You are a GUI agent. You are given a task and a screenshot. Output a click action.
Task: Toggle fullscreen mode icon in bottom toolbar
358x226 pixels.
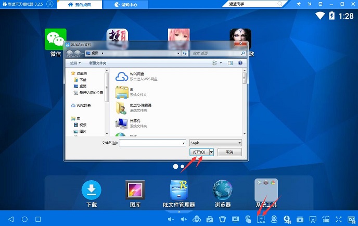[339, 219]
